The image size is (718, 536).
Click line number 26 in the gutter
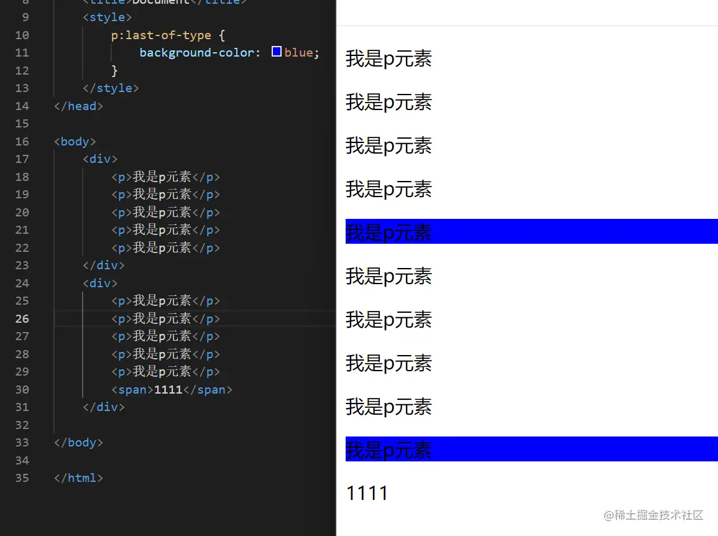tap(22, 318)
